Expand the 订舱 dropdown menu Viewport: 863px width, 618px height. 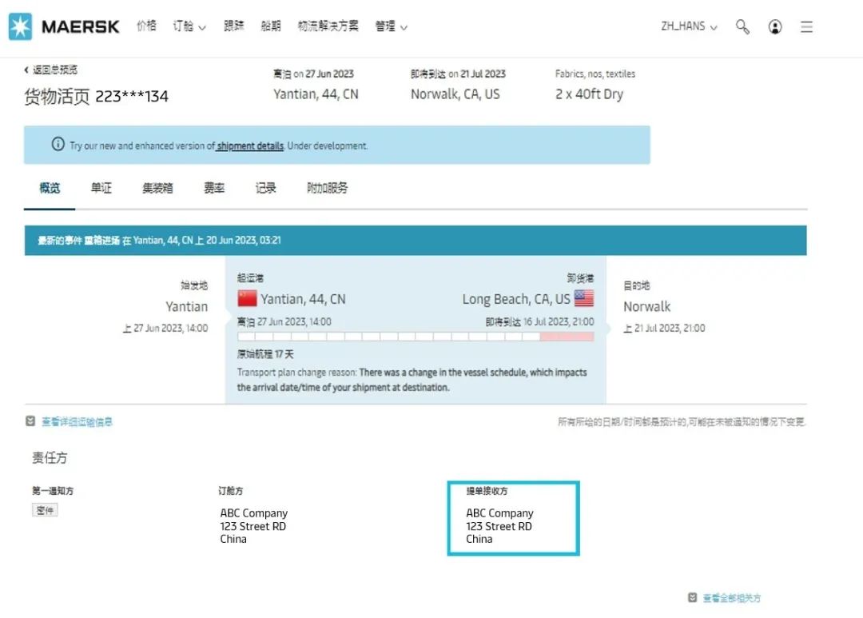(x=189, y=26)
